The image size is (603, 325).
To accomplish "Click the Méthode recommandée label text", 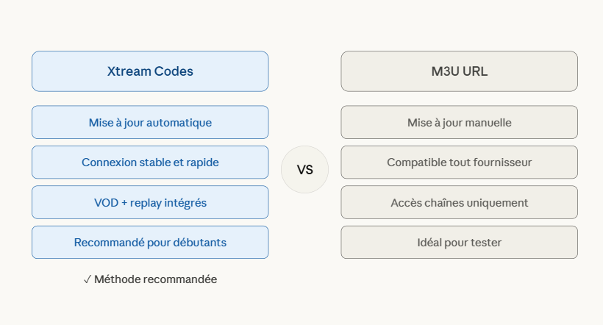I will (156, 279).
